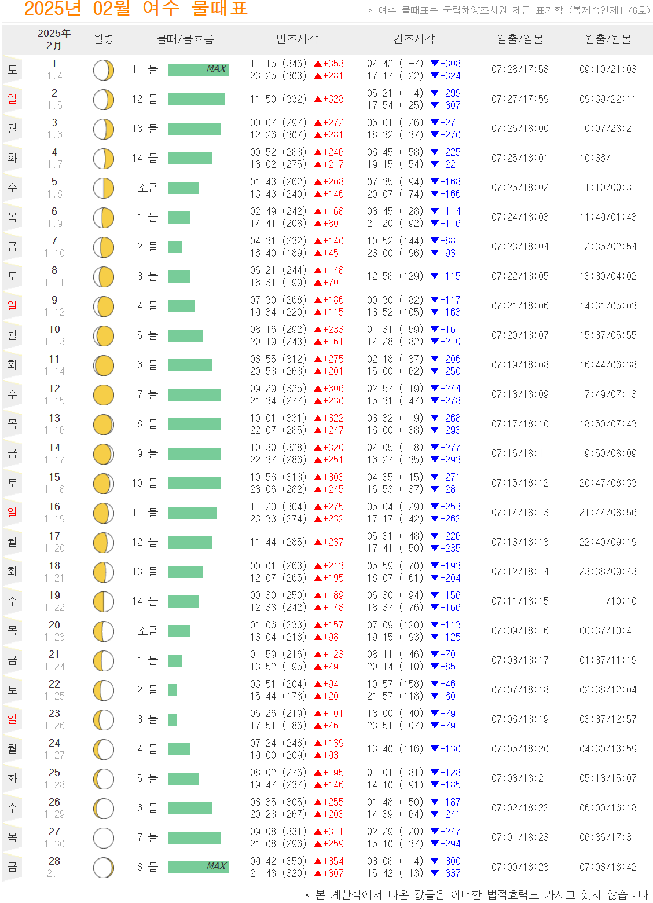Click moonrise/moonset value '07:08/18:42'
Viewport: 653px width, 903px height.
point(608,867)
